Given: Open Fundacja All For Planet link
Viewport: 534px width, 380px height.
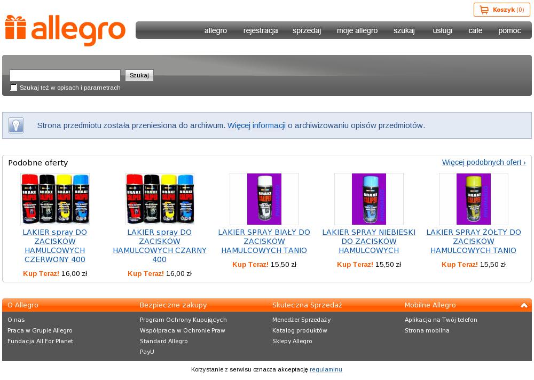Looking at the screenshot, I should click(x=40, y=341).
